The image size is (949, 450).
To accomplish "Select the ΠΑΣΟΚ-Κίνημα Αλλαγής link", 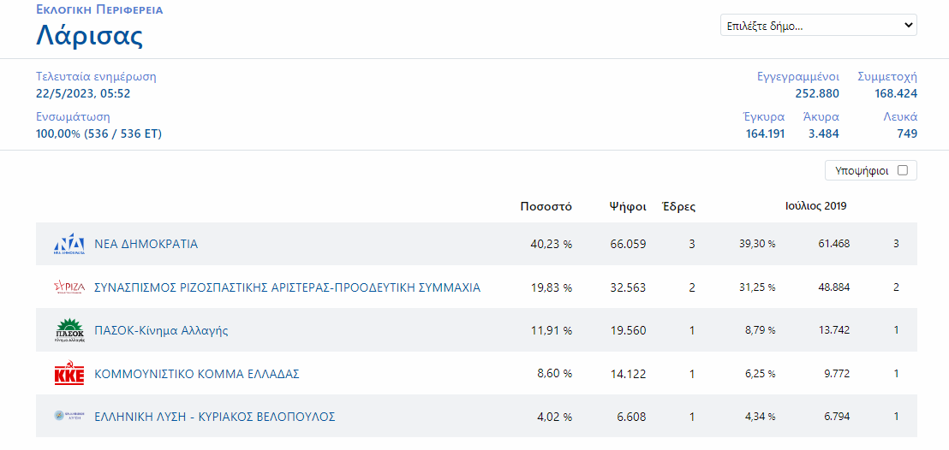I will pos(161,330).
